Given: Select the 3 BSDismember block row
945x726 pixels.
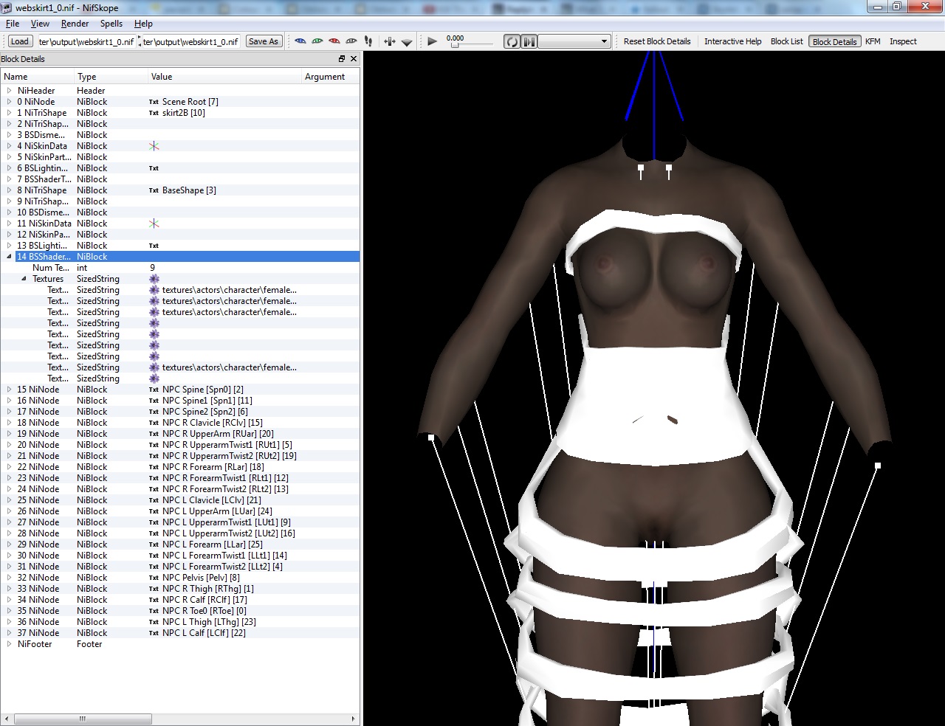Looking at the screenshot, I should pos(180,135).
